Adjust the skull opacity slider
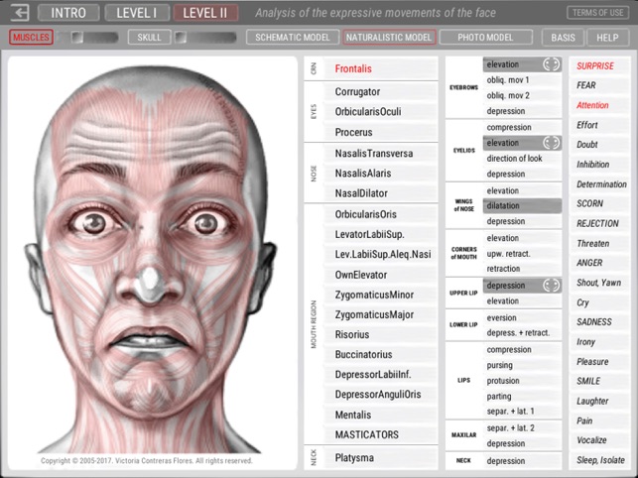 click(x=205, y=38)
